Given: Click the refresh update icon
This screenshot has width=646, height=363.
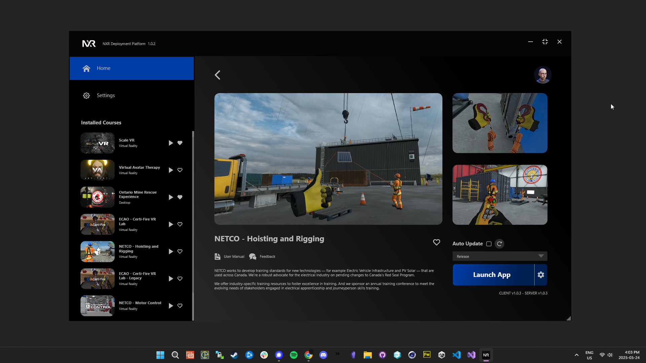Looking at the screenshot, I should 500,244.
